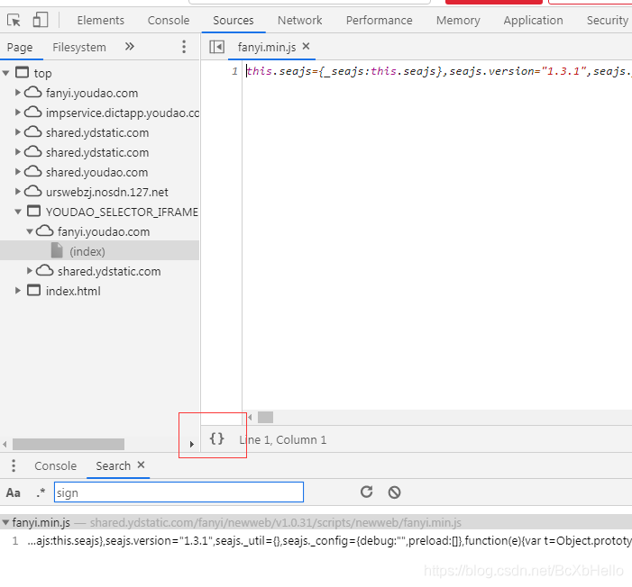Select the Page navigator tab
Image resolution: width=632 pixels, height=587 pixels.
[20, 47]
